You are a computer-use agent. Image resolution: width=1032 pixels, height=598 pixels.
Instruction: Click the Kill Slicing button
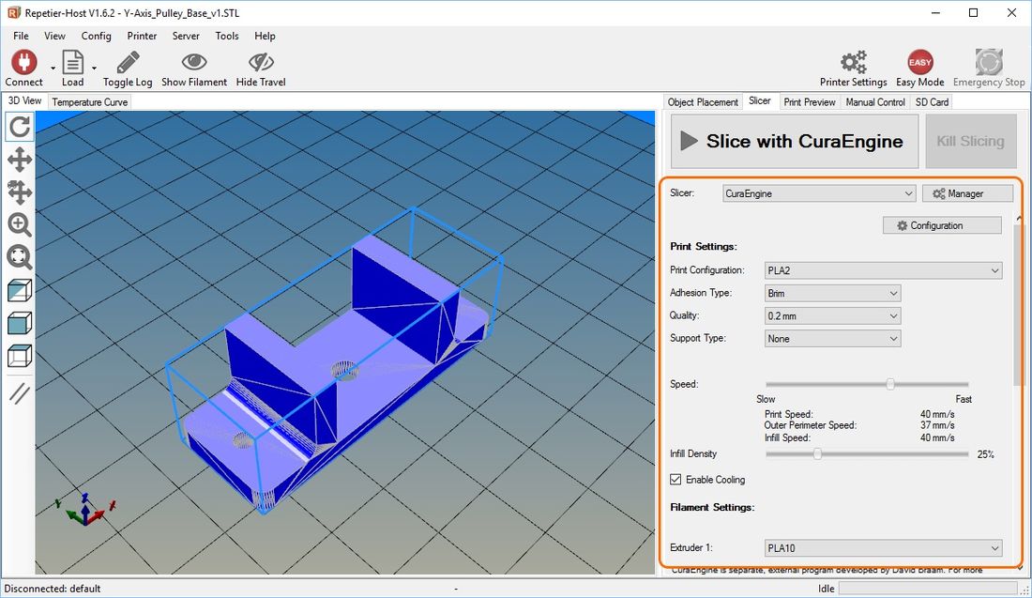click(x=970, y=141)
